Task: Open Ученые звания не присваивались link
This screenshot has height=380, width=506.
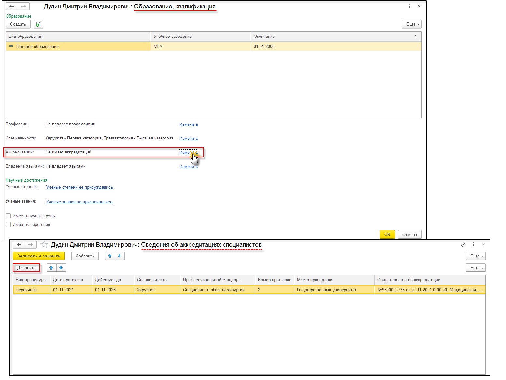Action: 79,202
